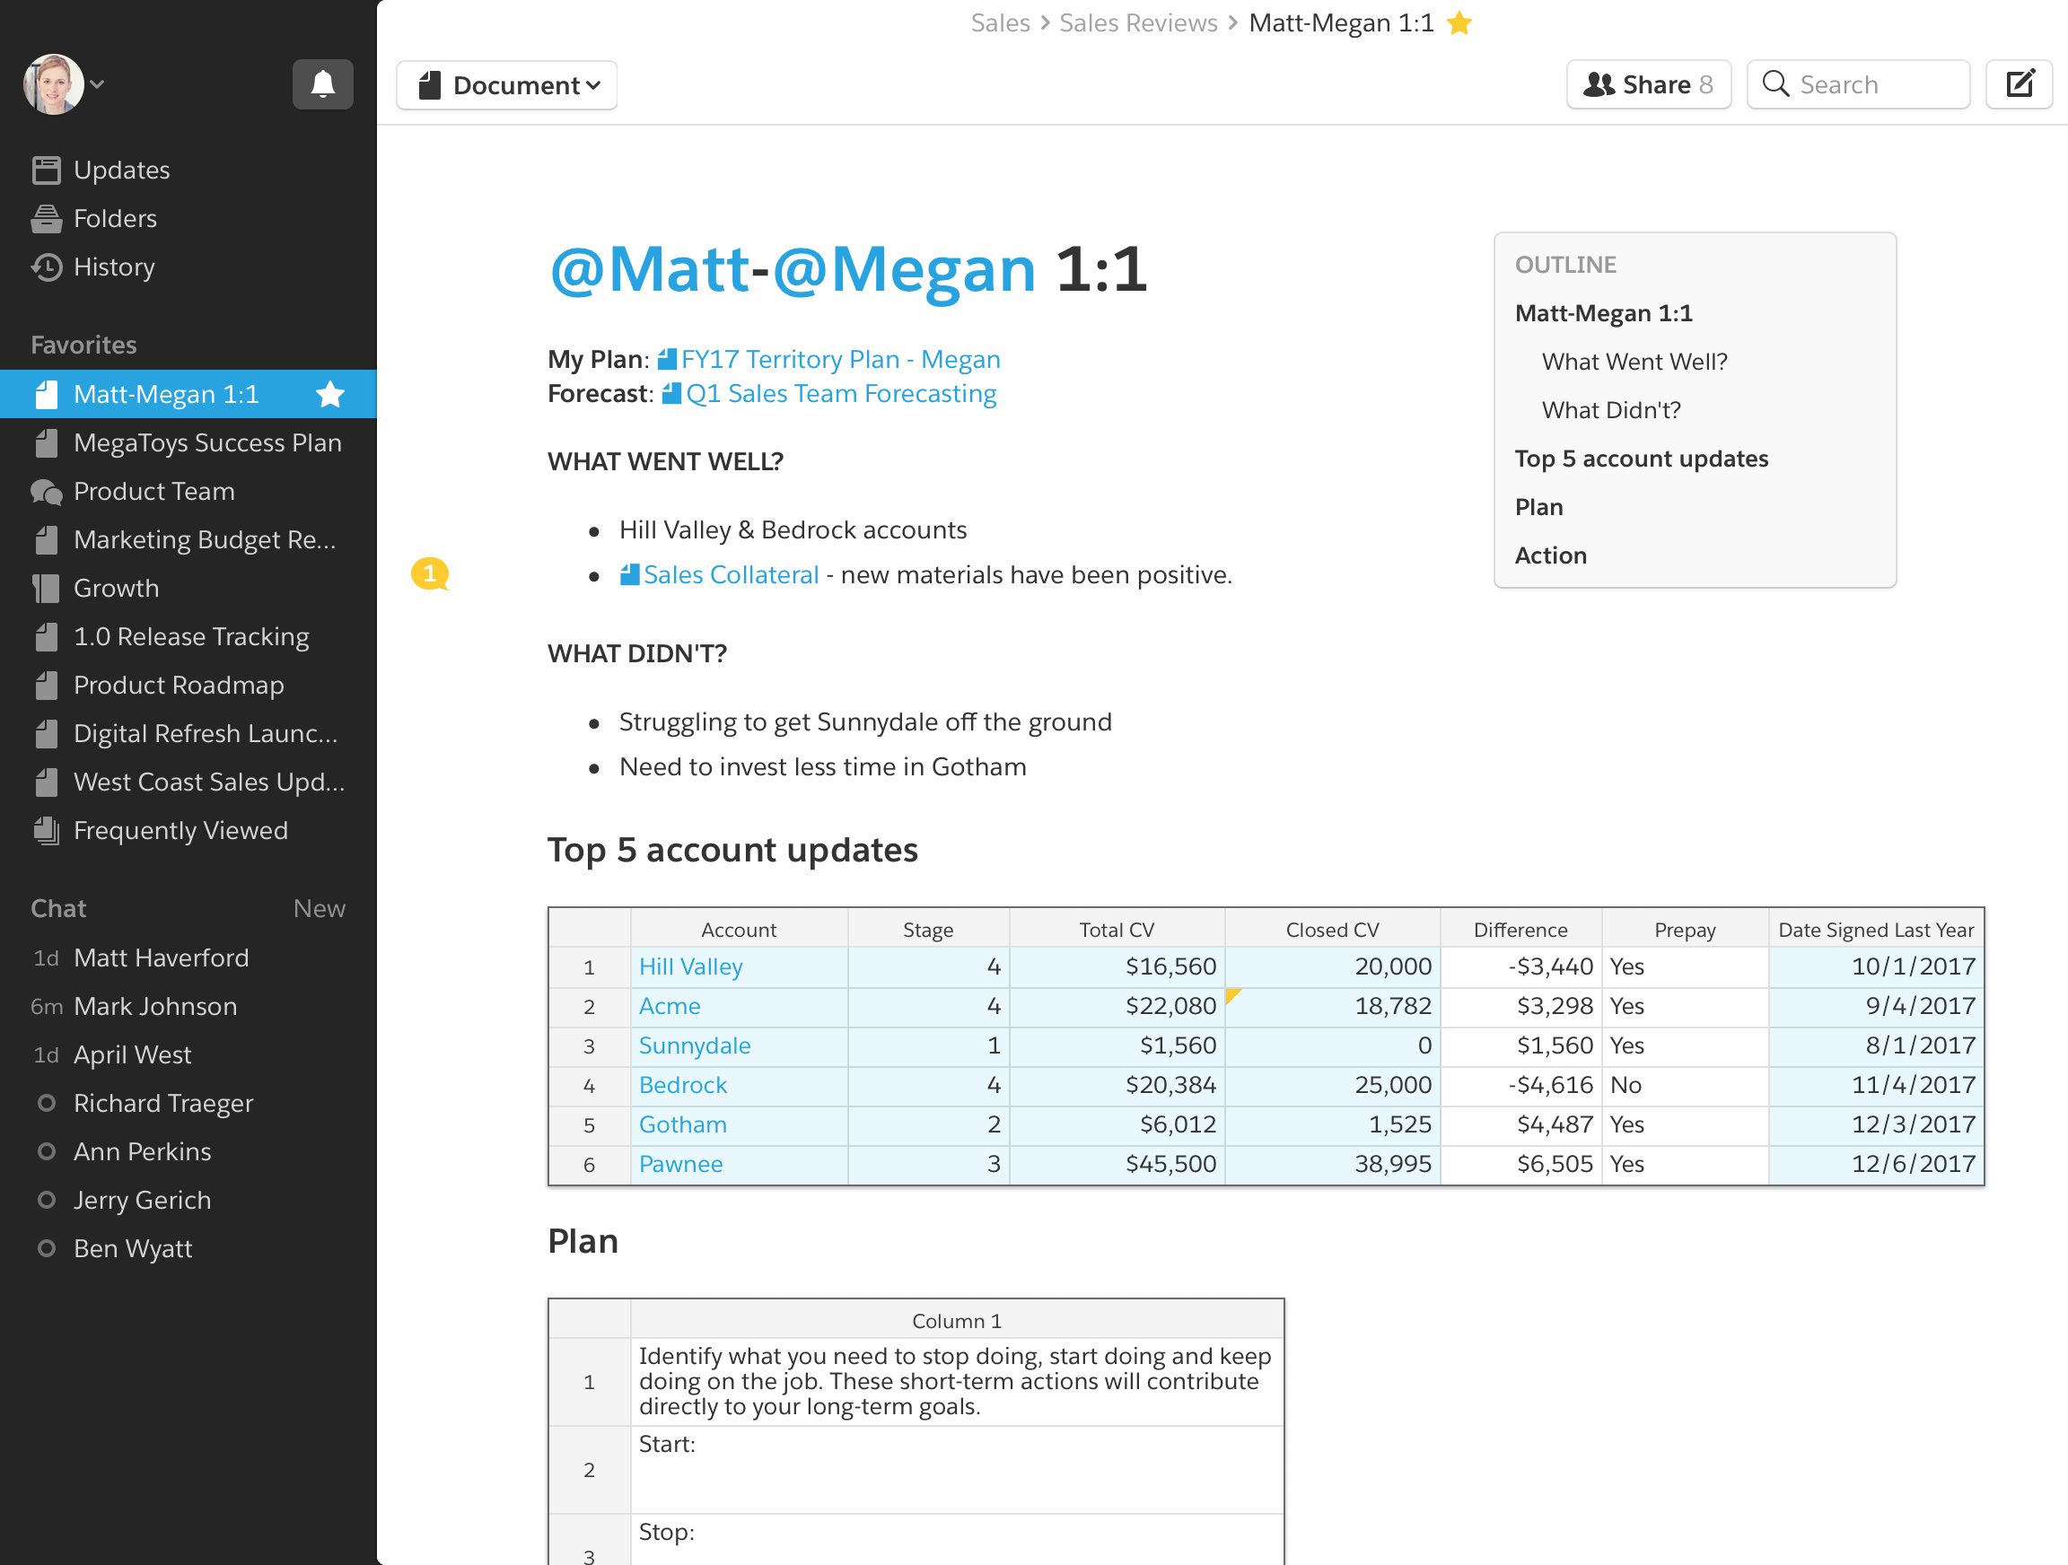Open the FY17 Territory Plan - Megan link
The height and width of the screenshot is (1565, 2068).
pos(839,360)
